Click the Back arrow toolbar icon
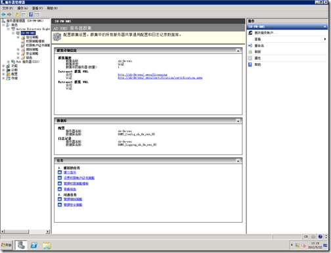The image size is (331, 253). click(x=3, y=14)
